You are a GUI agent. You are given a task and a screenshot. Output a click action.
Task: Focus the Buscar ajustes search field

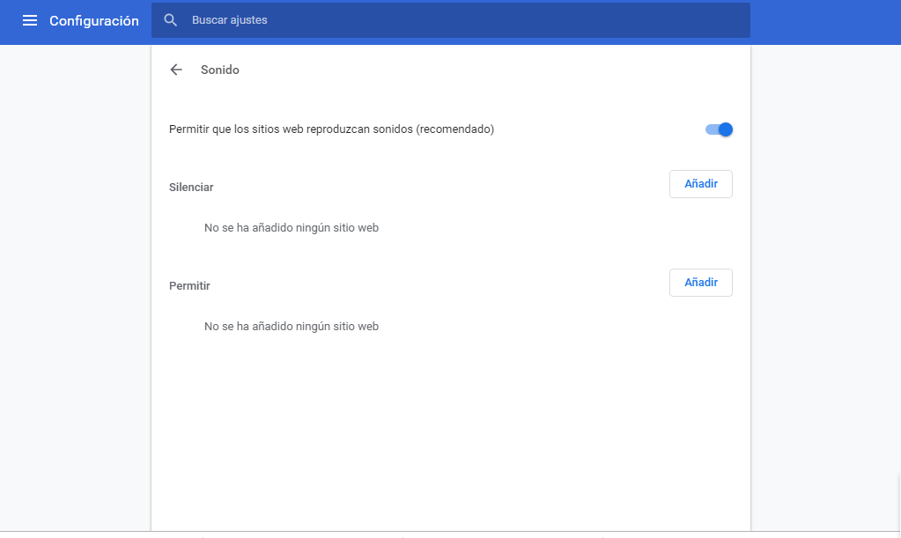pos(458,20)
